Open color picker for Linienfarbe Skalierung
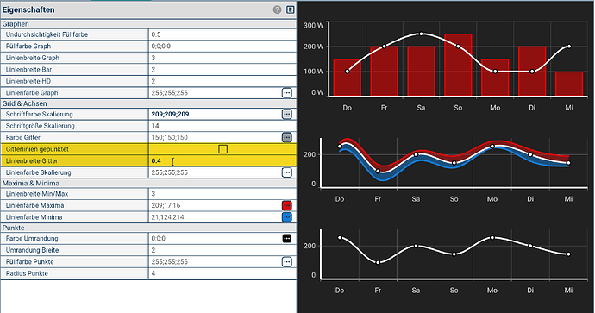Viewport: 595px width, 313px height. pyautogui.click(x=287, y=172)
